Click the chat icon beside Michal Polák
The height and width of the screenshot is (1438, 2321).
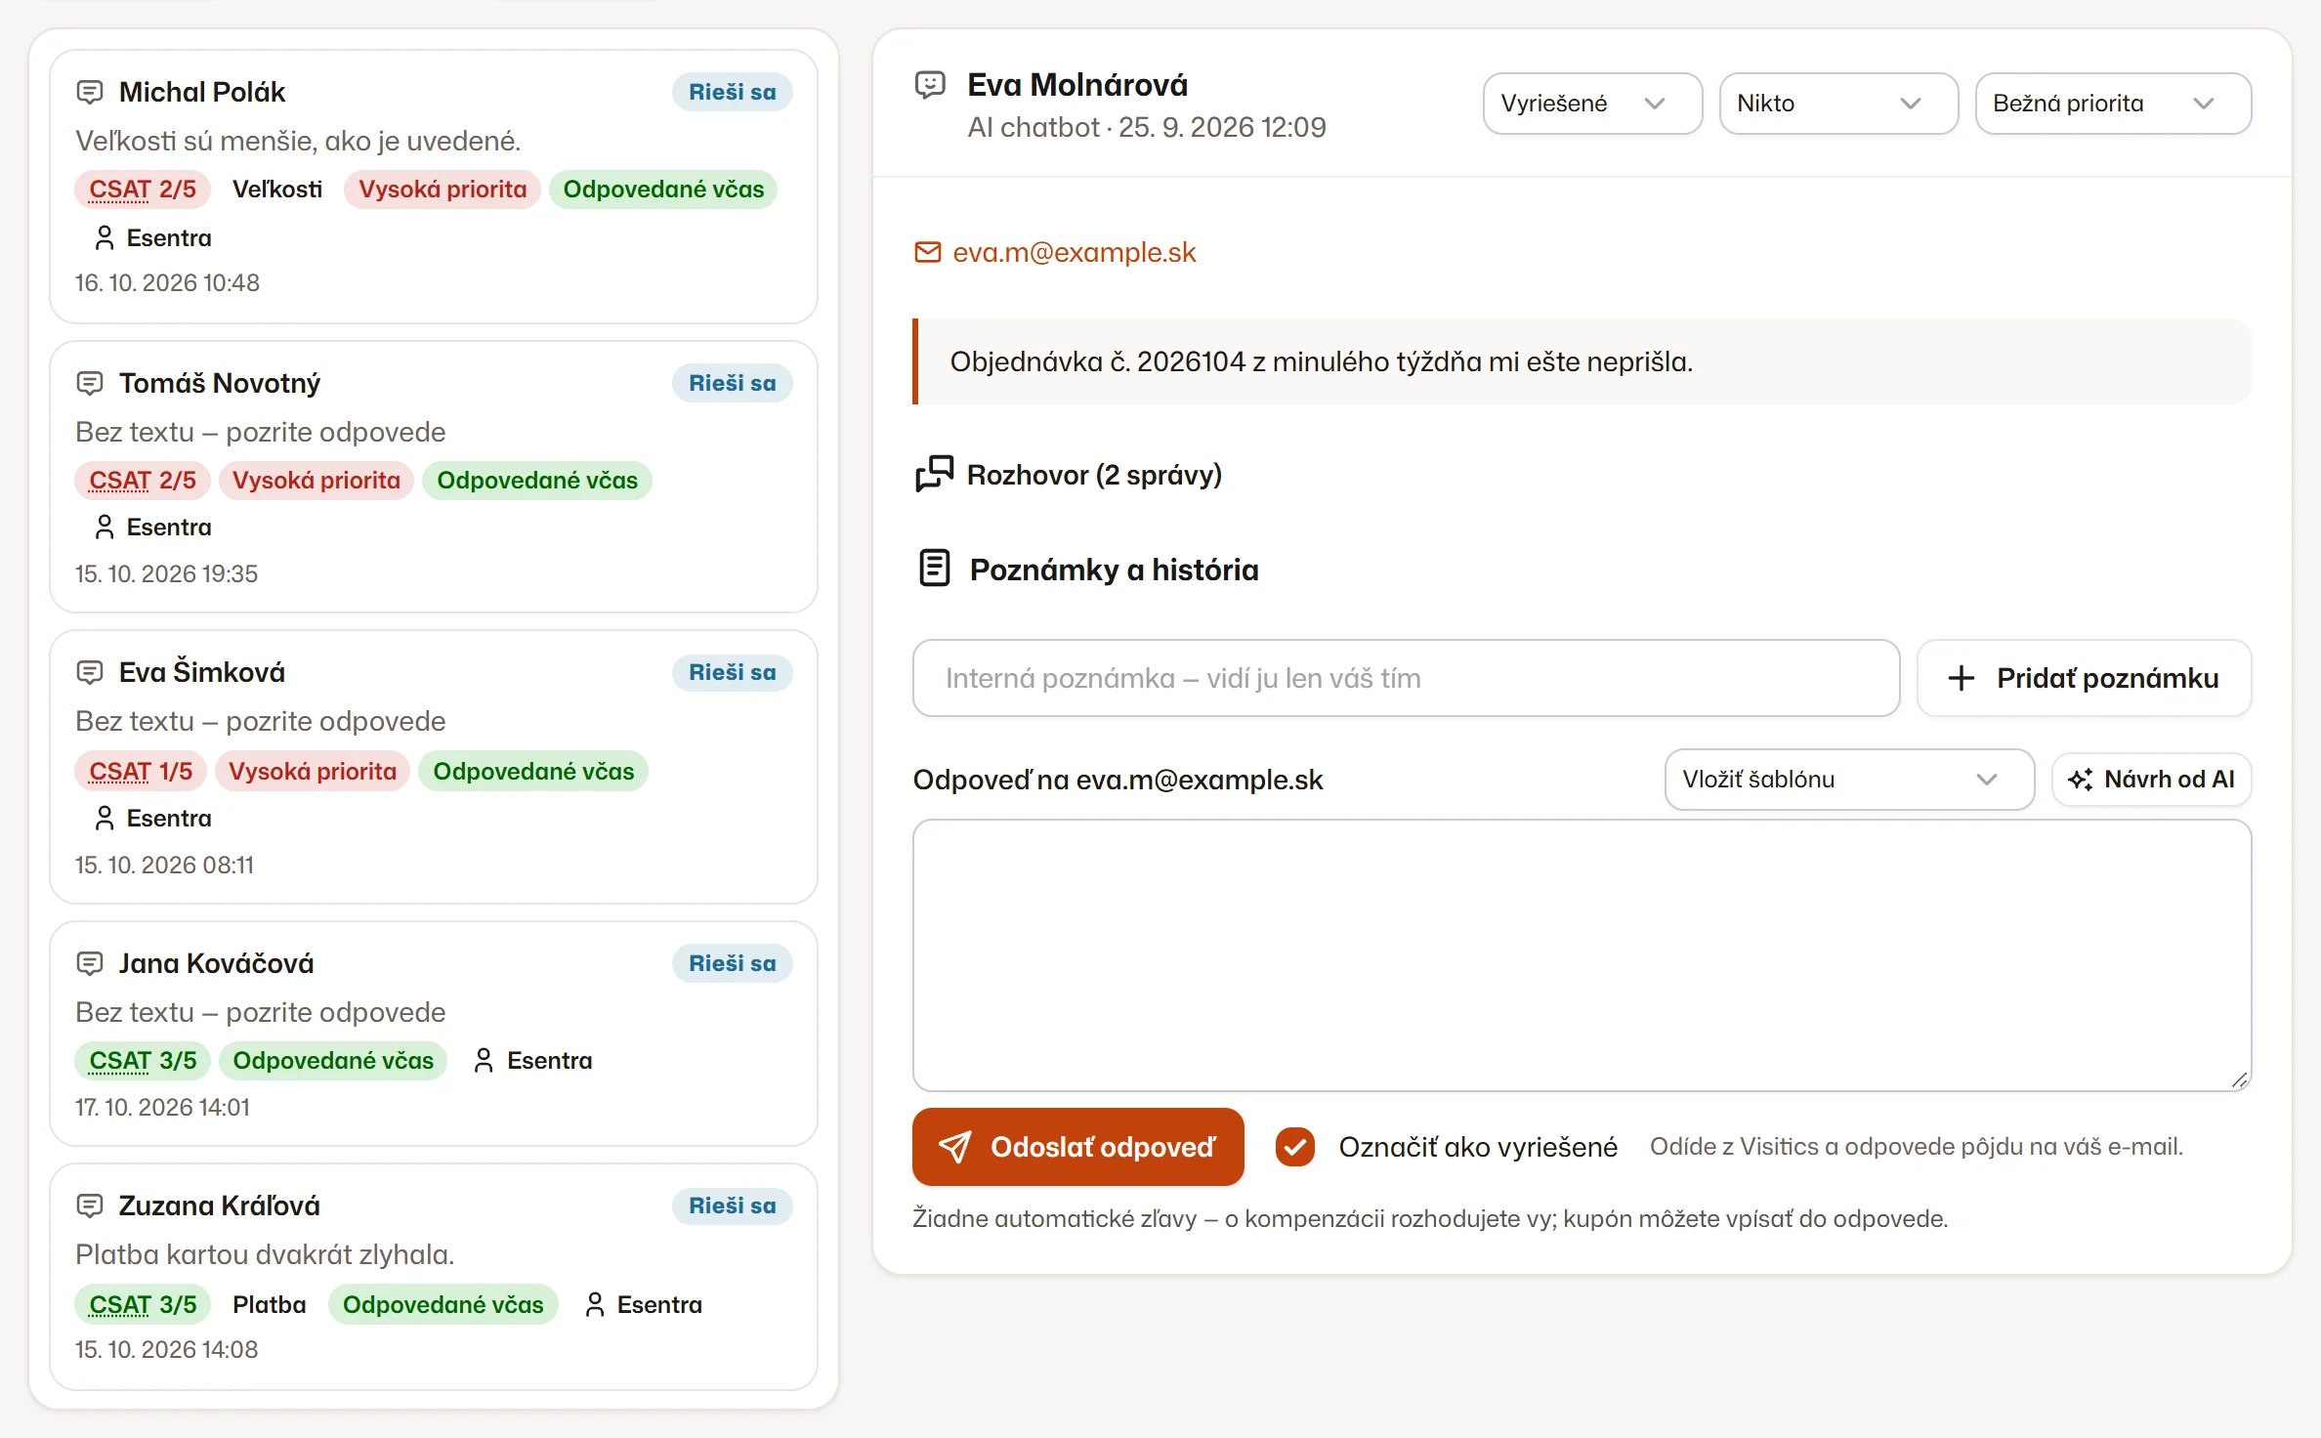(x=89, y=93)
